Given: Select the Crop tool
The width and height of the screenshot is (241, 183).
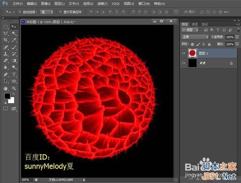Looking at the screenshot, I should [x=6, y=40].
